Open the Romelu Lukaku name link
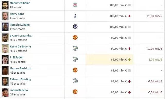This screenshot has height=99, width=165. pos(20,25)
